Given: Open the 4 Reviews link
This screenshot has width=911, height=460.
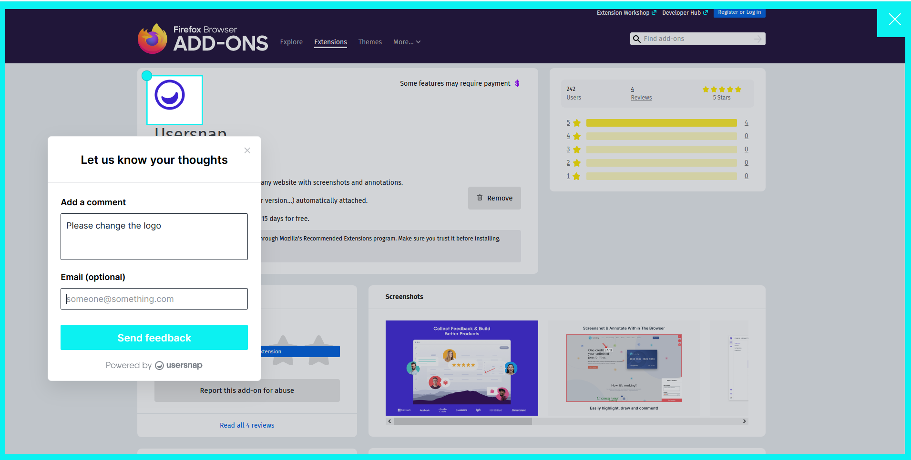Looking at the screenshot, I should click(641, 93).
